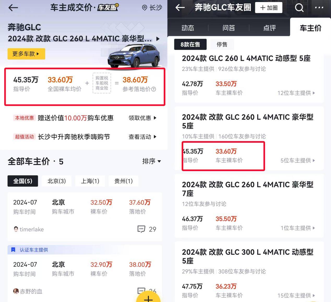Image resolution: width=331 pixels, height=302 pixels.
Task: Tap the 车友圈 logo in title
Action: (x=108, y=7)
